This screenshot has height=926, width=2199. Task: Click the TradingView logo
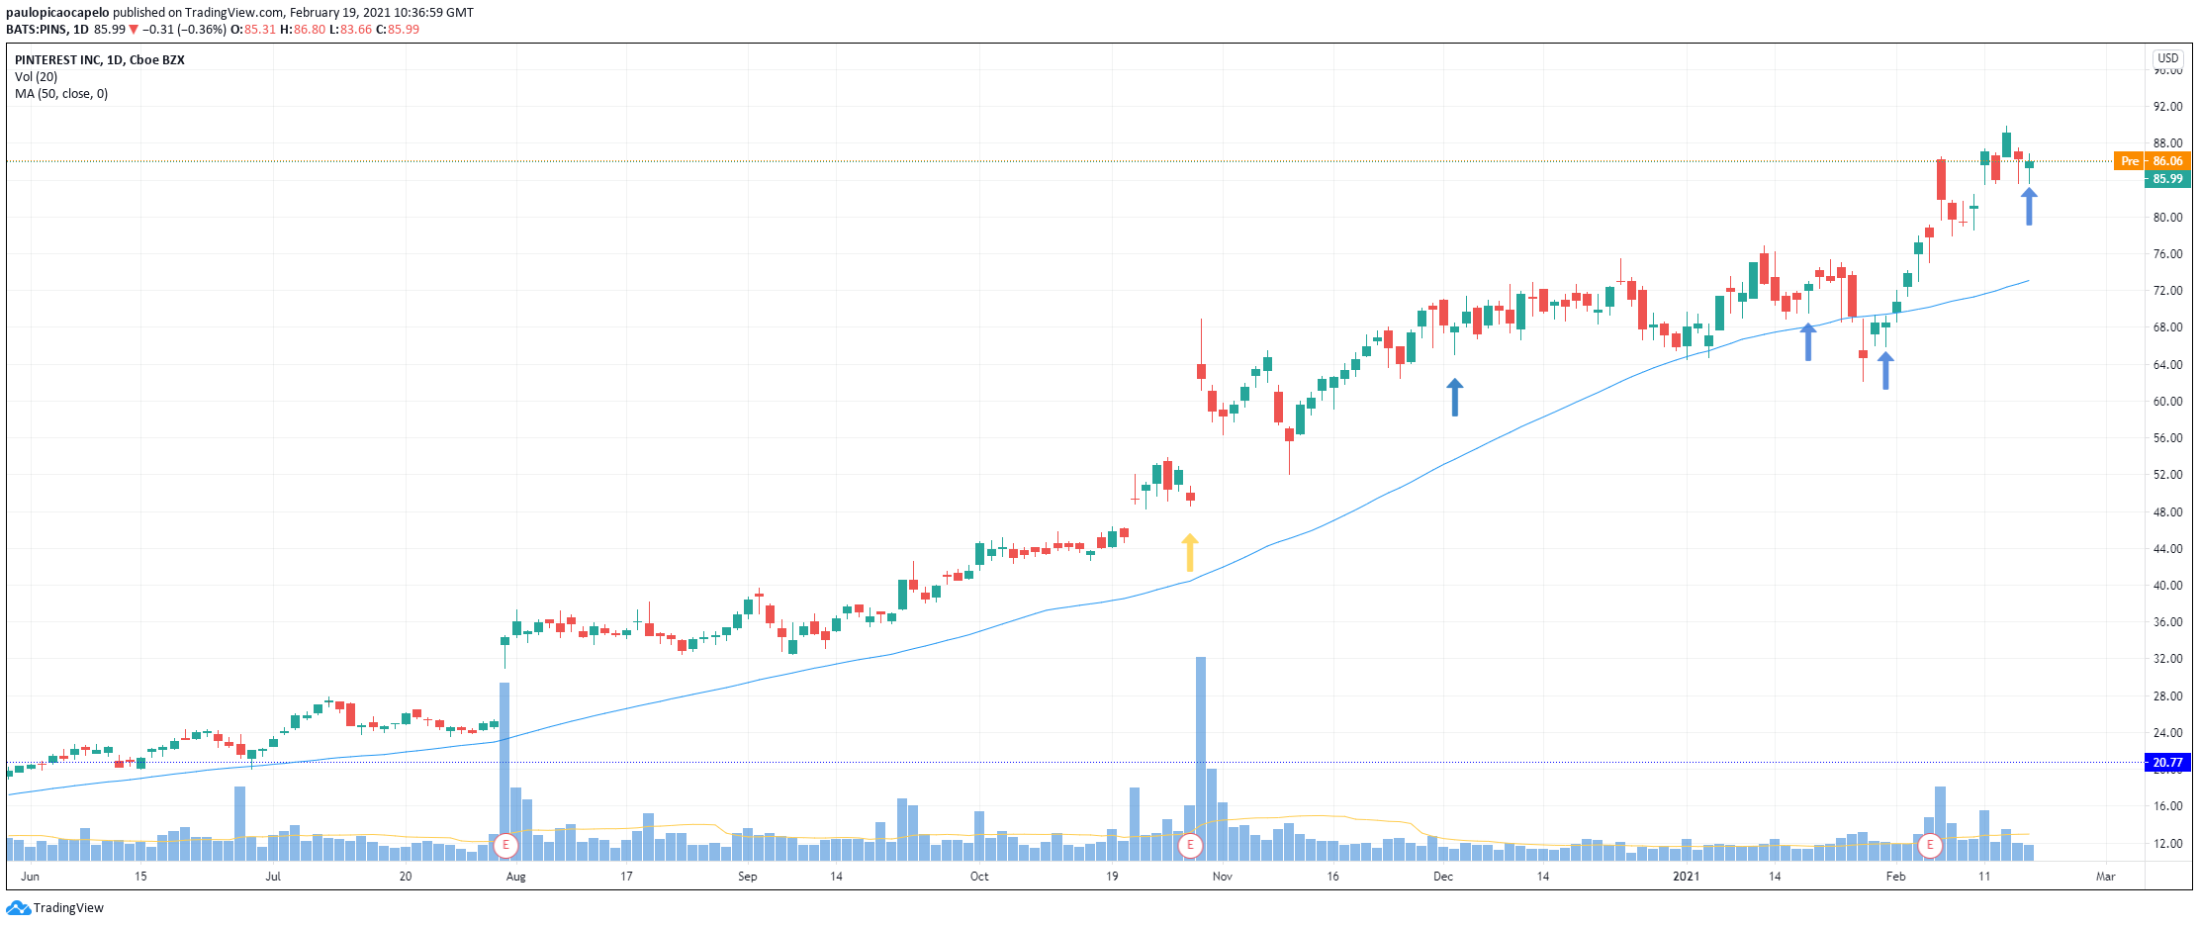click(55, 908)
